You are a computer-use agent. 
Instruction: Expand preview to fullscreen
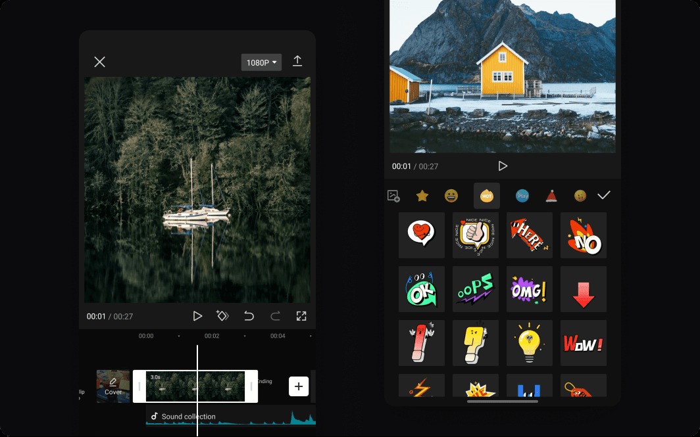coord(301,316)
